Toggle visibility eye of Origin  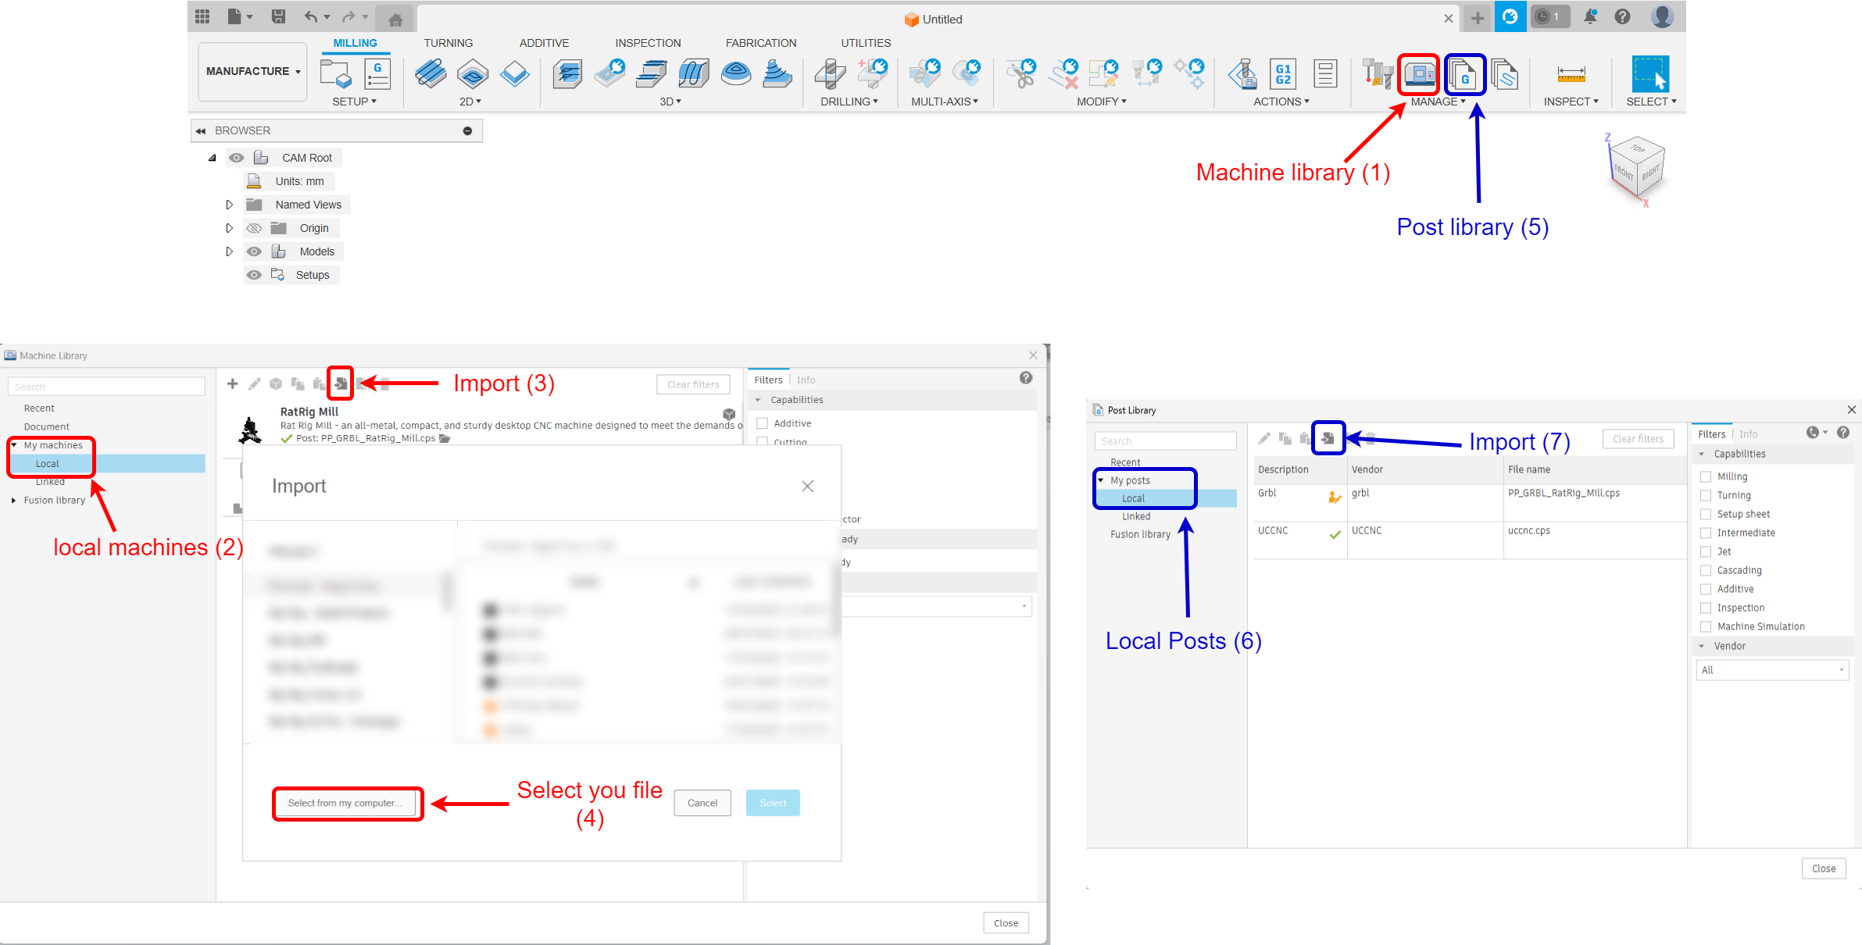pyautogui.click(x=254, y=228)
